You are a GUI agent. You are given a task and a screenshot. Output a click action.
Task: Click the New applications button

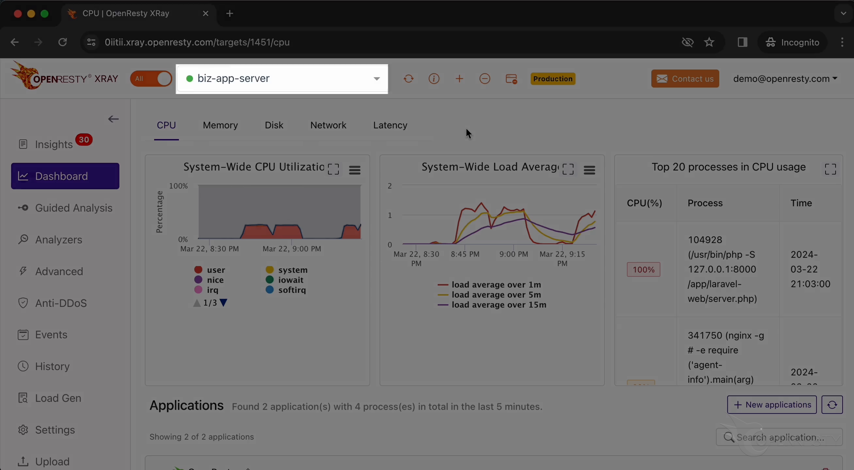pos(772,405)
